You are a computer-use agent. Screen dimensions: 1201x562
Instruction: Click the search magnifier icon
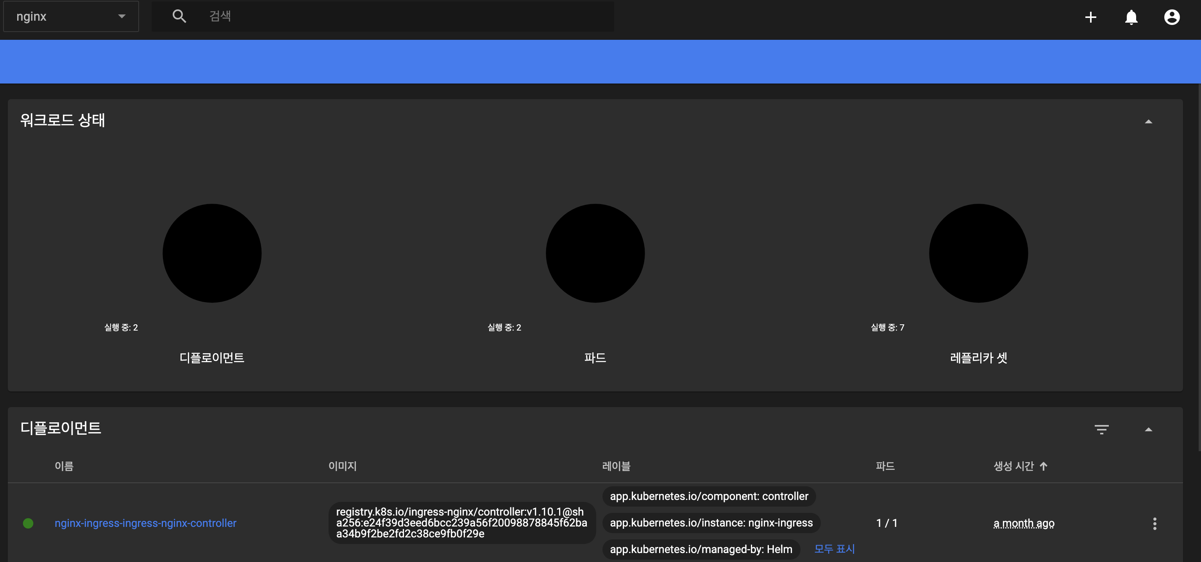click(x=179, y=16)
